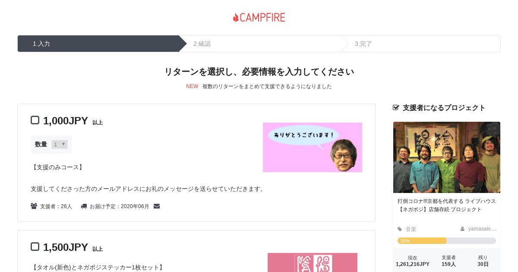The height and width of the screenshot is (272, 518).
Task: Open the project title link 打倒コロナ
Action: (447, 205)
